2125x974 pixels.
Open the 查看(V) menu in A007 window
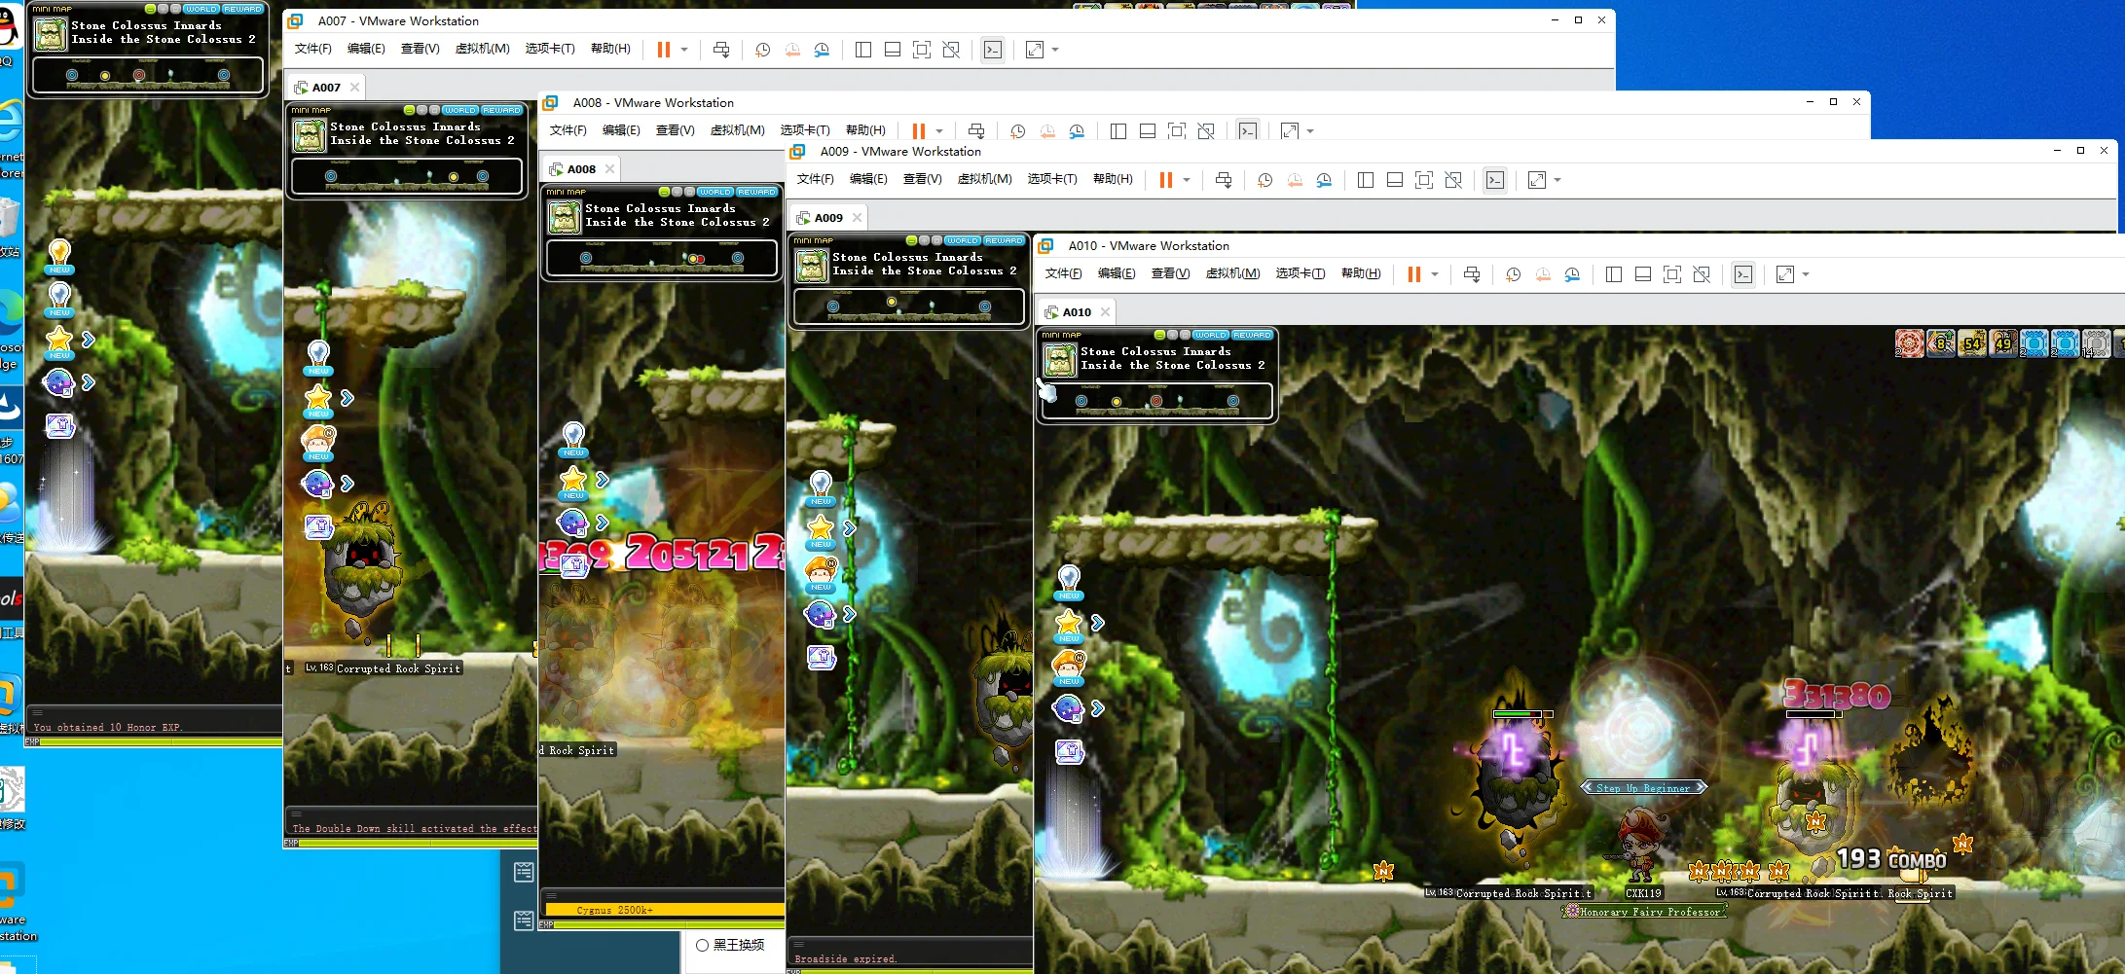(420, 49)
